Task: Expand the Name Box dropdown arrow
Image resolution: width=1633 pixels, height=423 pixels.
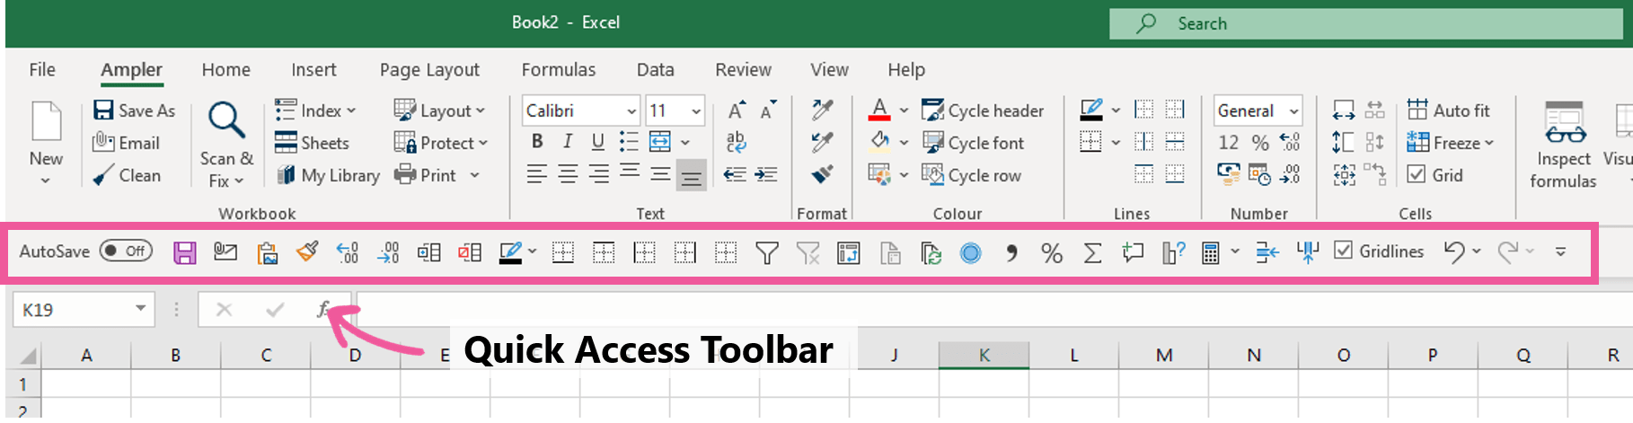Action: 141,309
